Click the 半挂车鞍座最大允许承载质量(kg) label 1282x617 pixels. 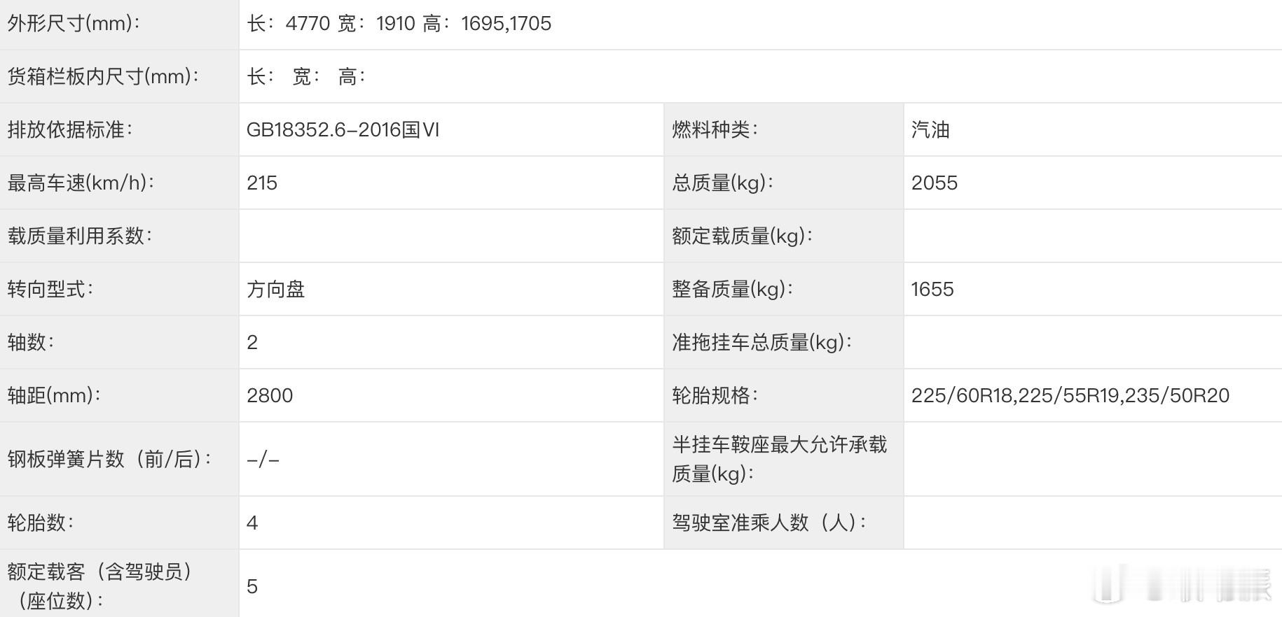point(780,459)
